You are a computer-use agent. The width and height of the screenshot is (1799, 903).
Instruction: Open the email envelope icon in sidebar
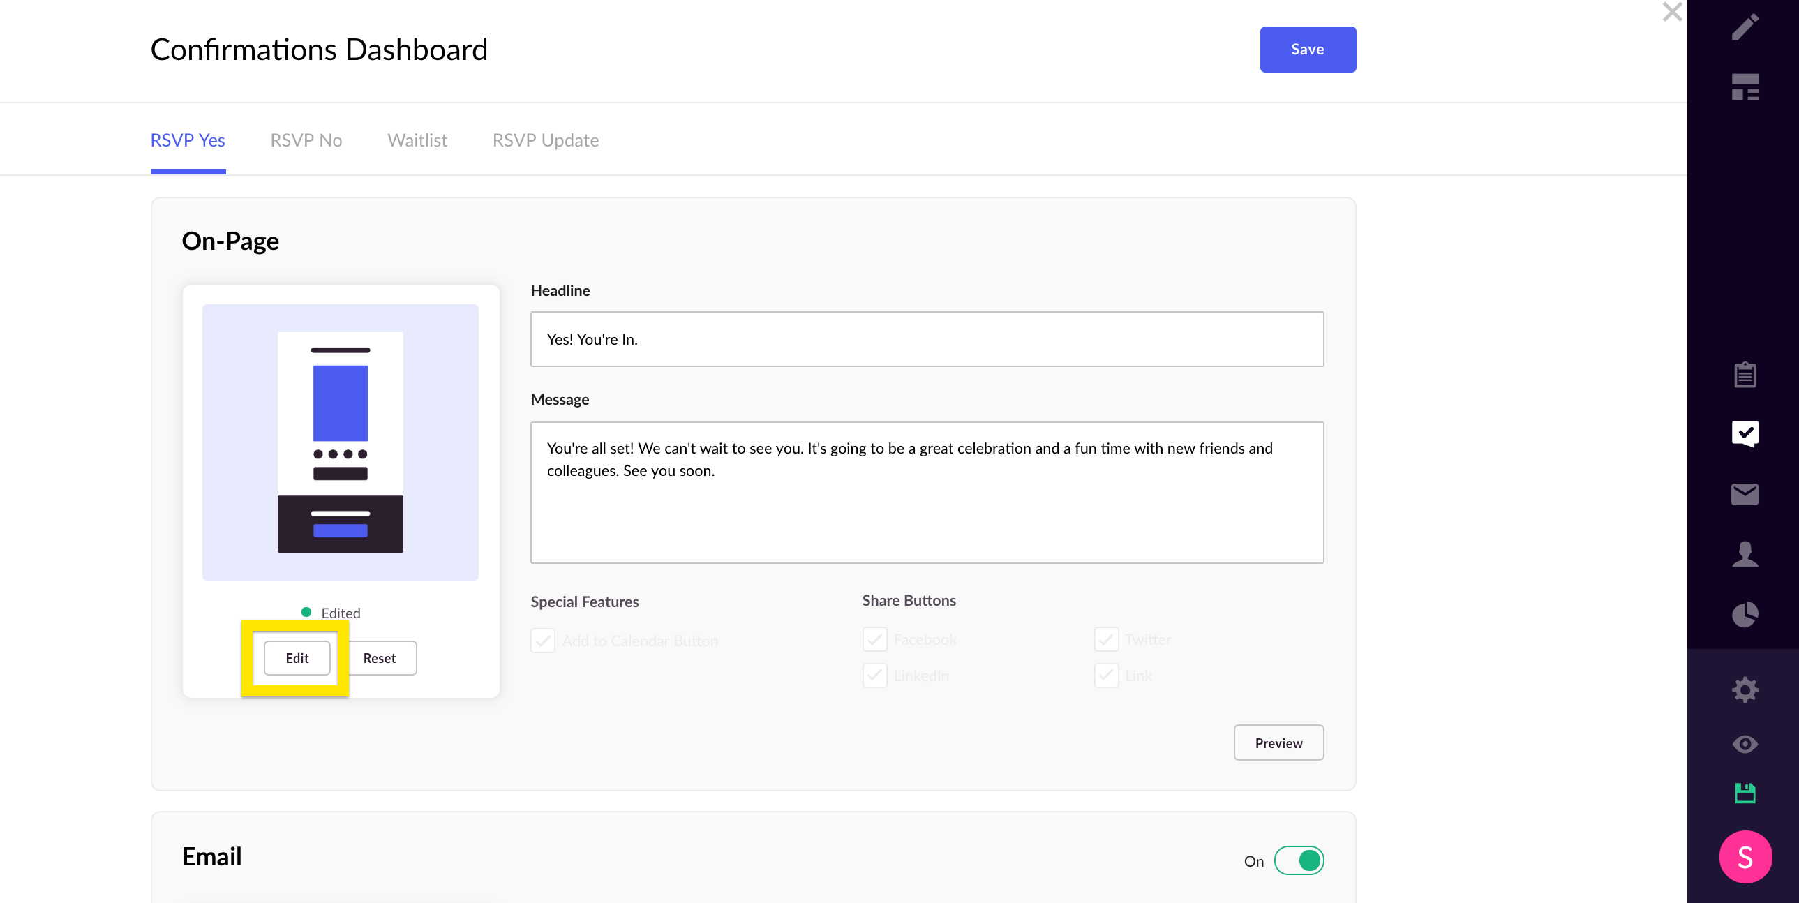click(x=1745, y=494)
